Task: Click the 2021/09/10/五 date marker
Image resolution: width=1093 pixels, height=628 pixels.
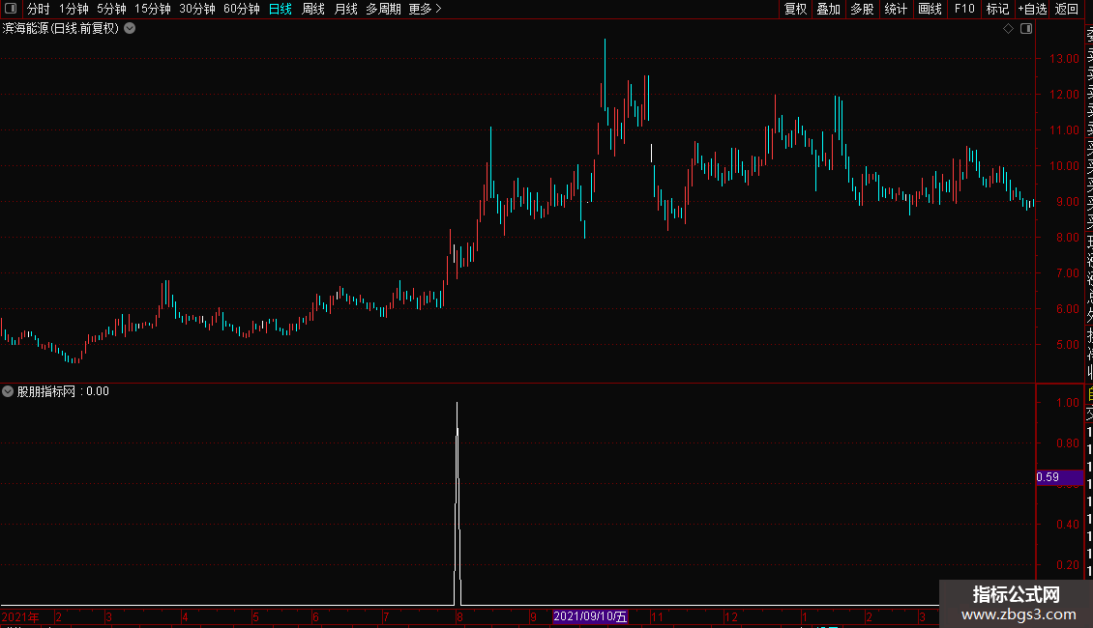Action: tap(590, 616)
